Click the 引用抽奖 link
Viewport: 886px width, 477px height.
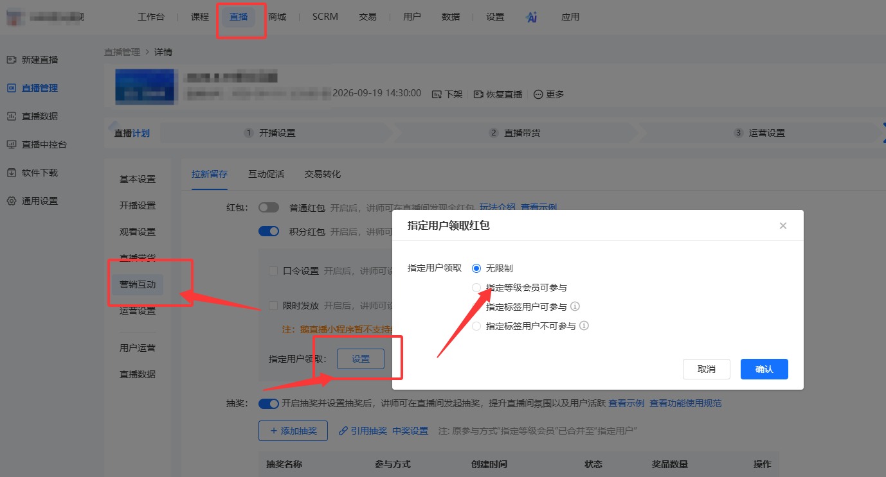[363, 431]
